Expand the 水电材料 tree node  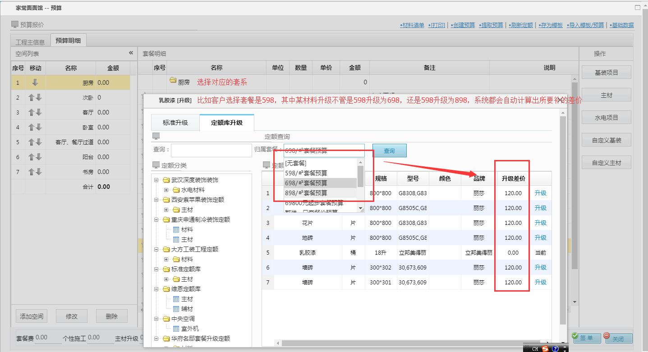pos(166,190)
